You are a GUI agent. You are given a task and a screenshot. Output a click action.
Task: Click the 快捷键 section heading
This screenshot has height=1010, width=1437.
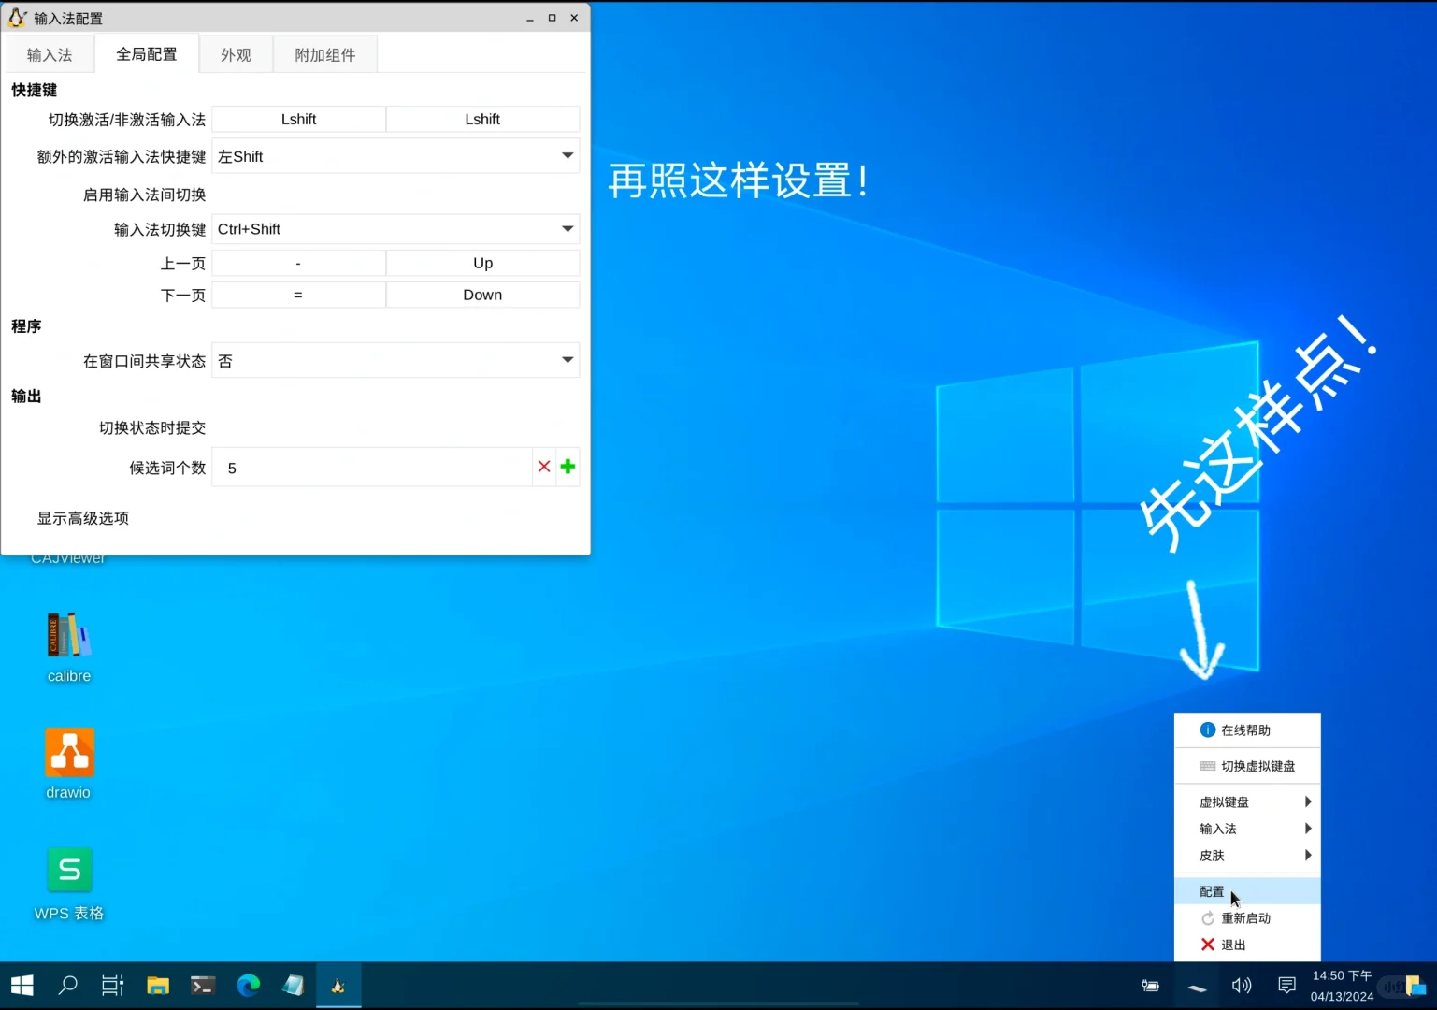pyautogui.click(x=34, y=90)
